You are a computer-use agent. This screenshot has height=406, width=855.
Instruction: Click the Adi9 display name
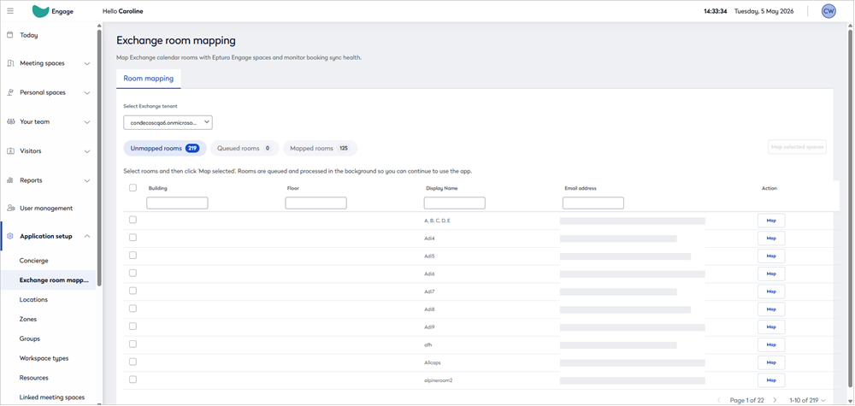[429, 327]
